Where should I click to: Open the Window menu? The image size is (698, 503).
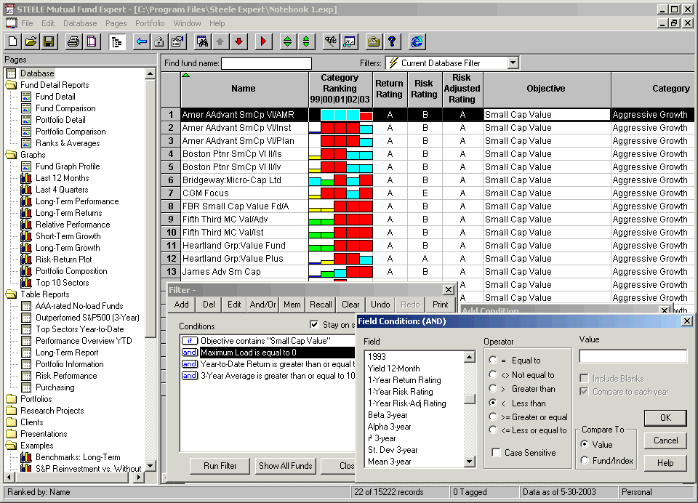(187, 23)
